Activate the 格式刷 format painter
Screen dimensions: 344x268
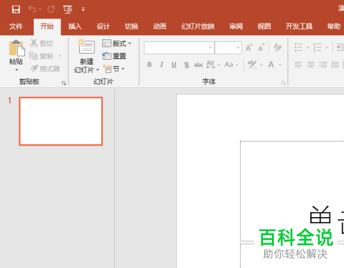click(45, 69)
